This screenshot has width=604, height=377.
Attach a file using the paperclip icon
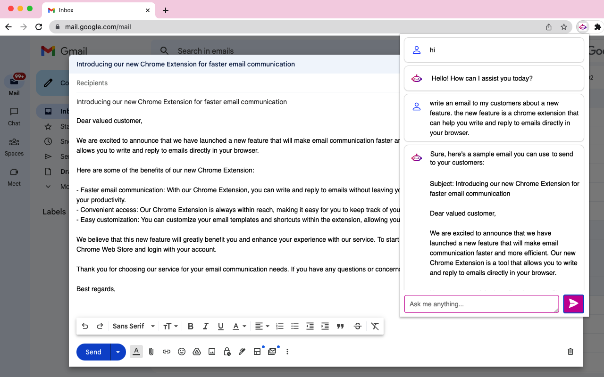coord(151,352)
